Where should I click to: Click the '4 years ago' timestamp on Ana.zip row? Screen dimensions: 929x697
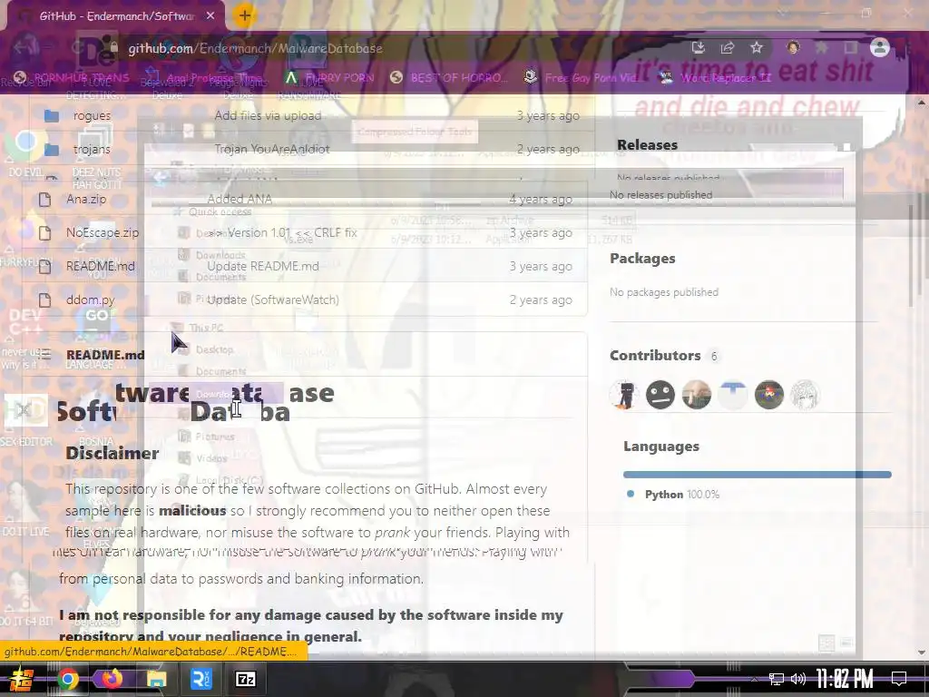point(541,199)
